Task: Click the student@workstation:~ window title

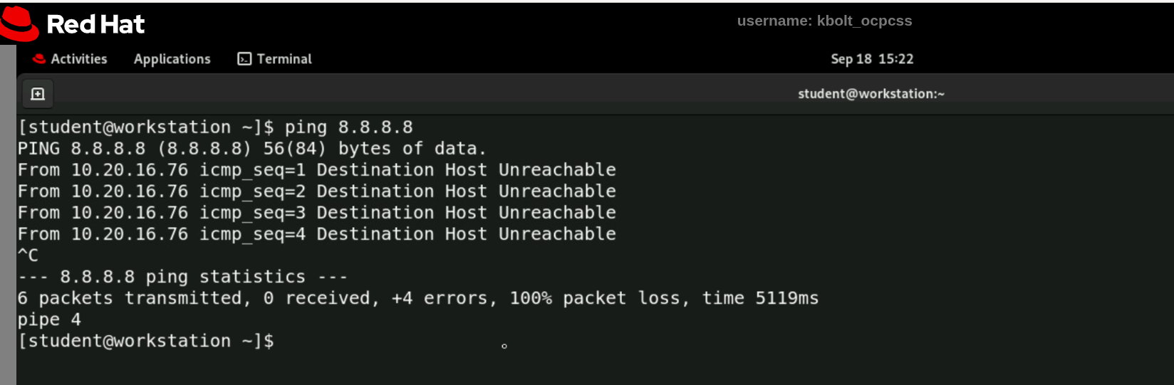Action: pyautogui.click(x=871, y=94)
